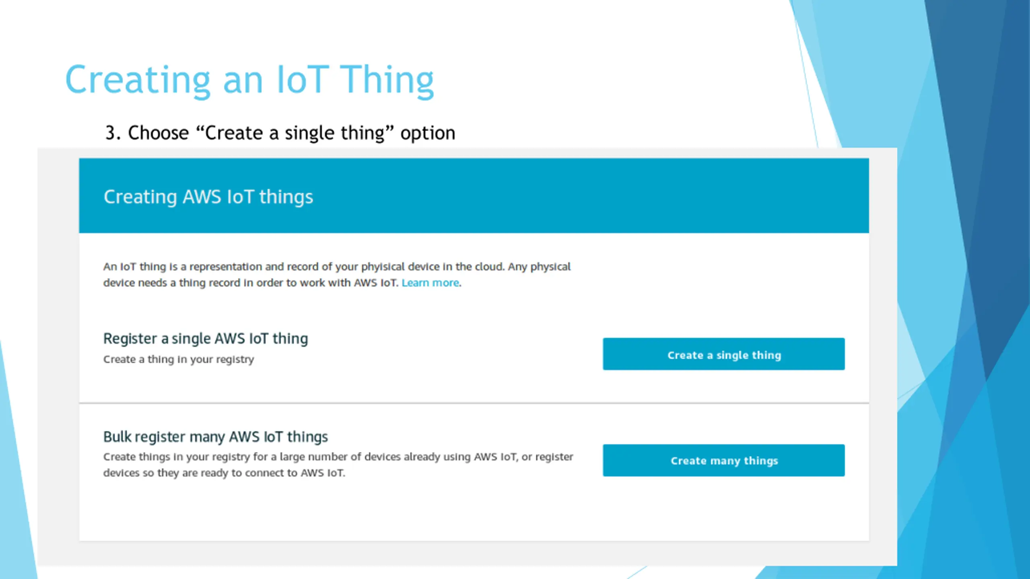
Task: Click the bulk registration description paragraph
Action: point(338,465)
